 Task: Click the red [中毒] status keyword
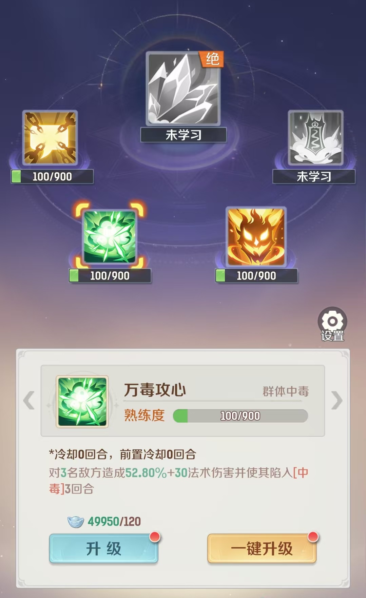point(179,481)
